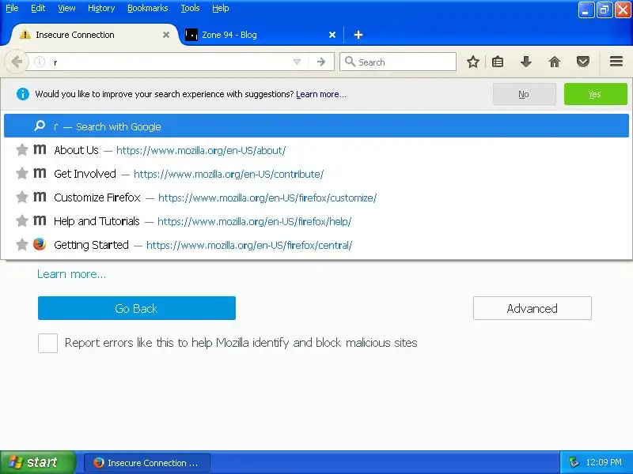Click the Go arrow in address bar
Screen dimensions: 633x474
321,62
